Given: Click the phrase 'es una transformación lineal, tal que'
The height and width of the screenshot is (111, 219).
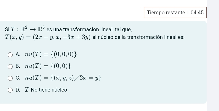Looking at the screenshot, I should 89,29.
